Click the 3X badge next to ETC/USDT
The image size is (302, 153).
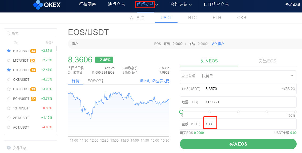coord(33,89)
